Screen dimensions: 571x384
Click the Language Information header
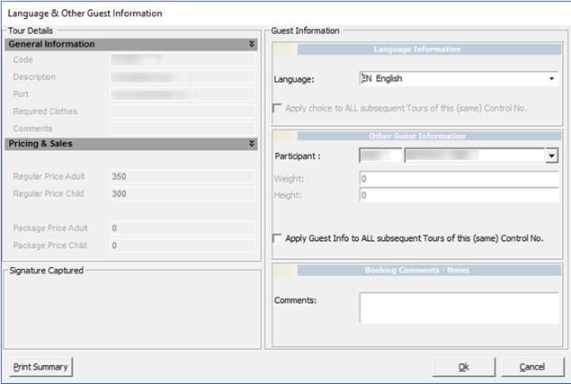pos(429,49)
